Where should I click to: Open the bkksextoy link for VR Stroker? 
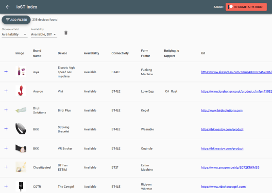click(222, 148)
